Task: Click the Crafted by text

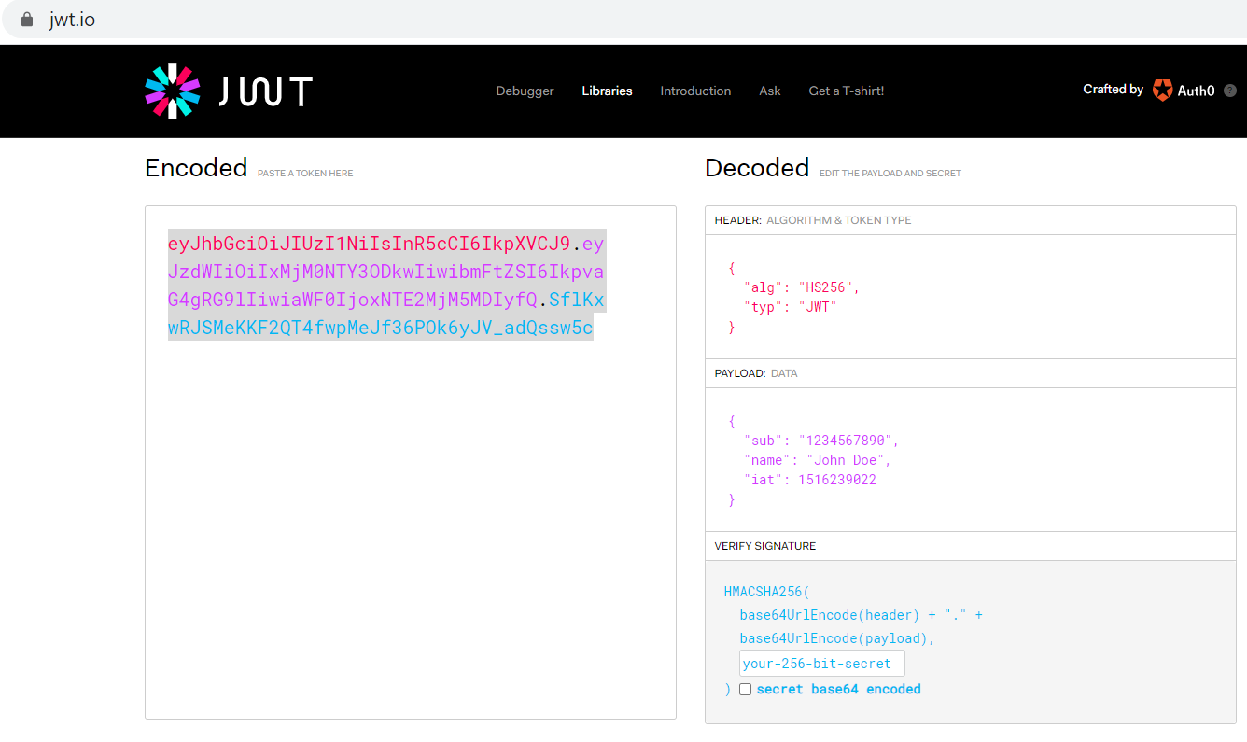Action: [x=1113, y=90]
